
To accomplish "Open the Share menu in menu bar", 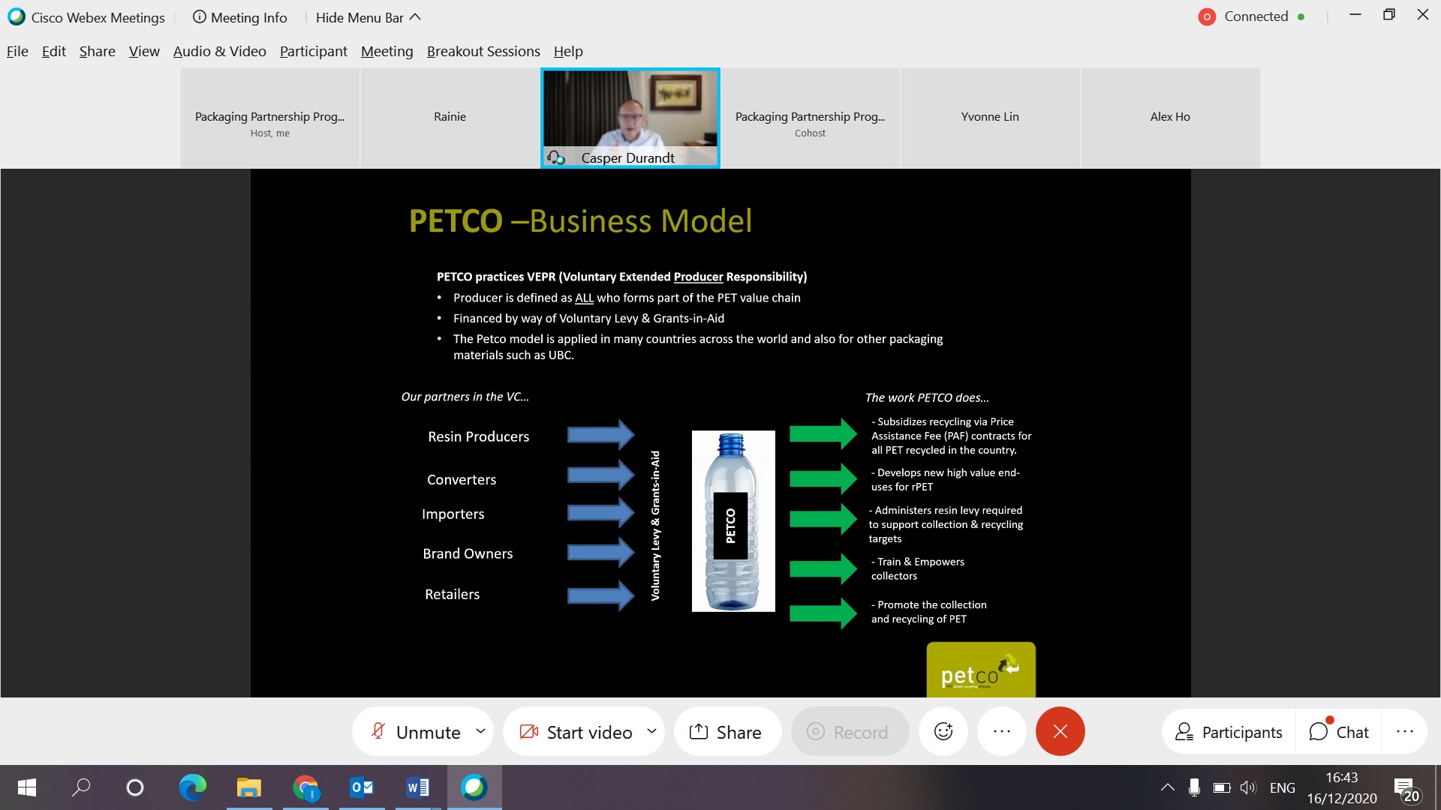I will 98,51.
